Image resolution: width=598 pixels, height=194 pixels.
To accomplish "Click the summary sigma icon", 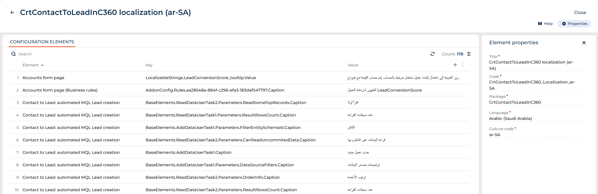I will [469, 54].
